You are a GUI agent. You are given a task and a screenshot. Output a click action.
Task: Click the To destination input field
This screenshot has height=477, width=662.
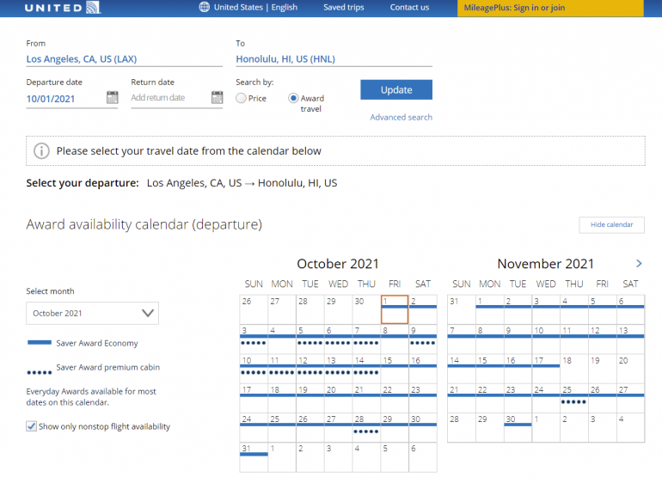point(334,59)
